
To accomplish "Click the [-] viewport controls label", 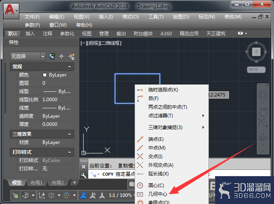I will click(84, 43).
